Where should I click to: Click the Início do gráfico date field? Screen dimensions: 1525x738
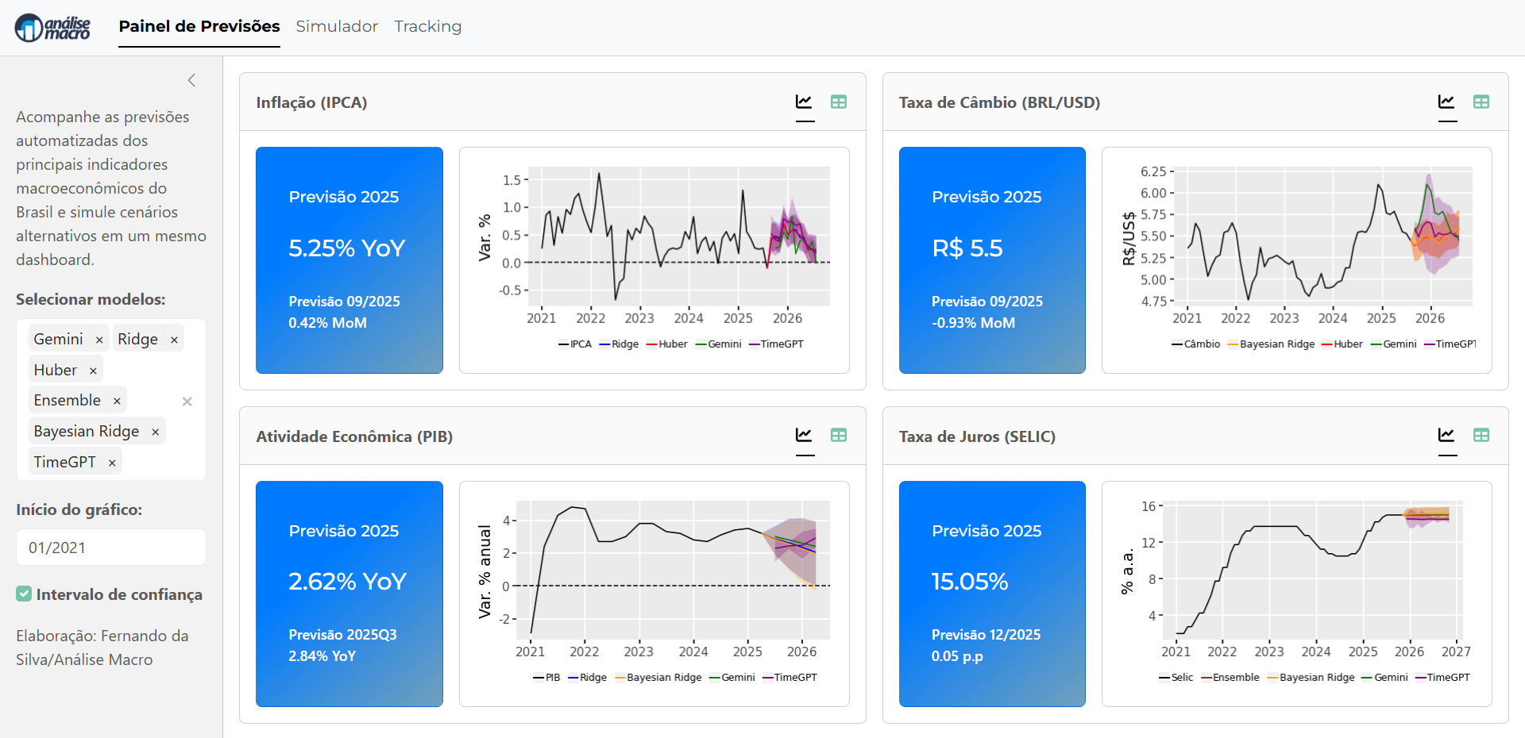pos(110,548)
